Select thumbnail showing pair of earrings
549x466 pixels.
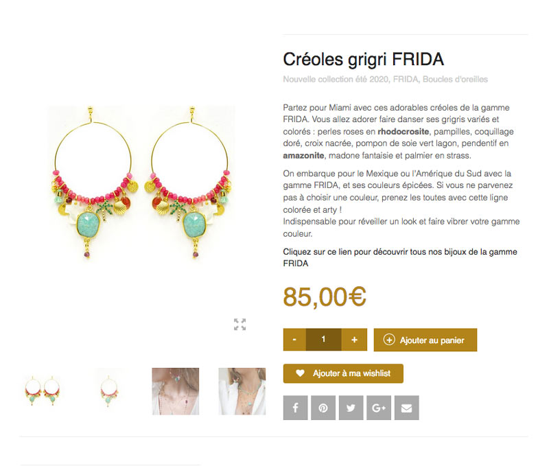click(x=43, y=391)
